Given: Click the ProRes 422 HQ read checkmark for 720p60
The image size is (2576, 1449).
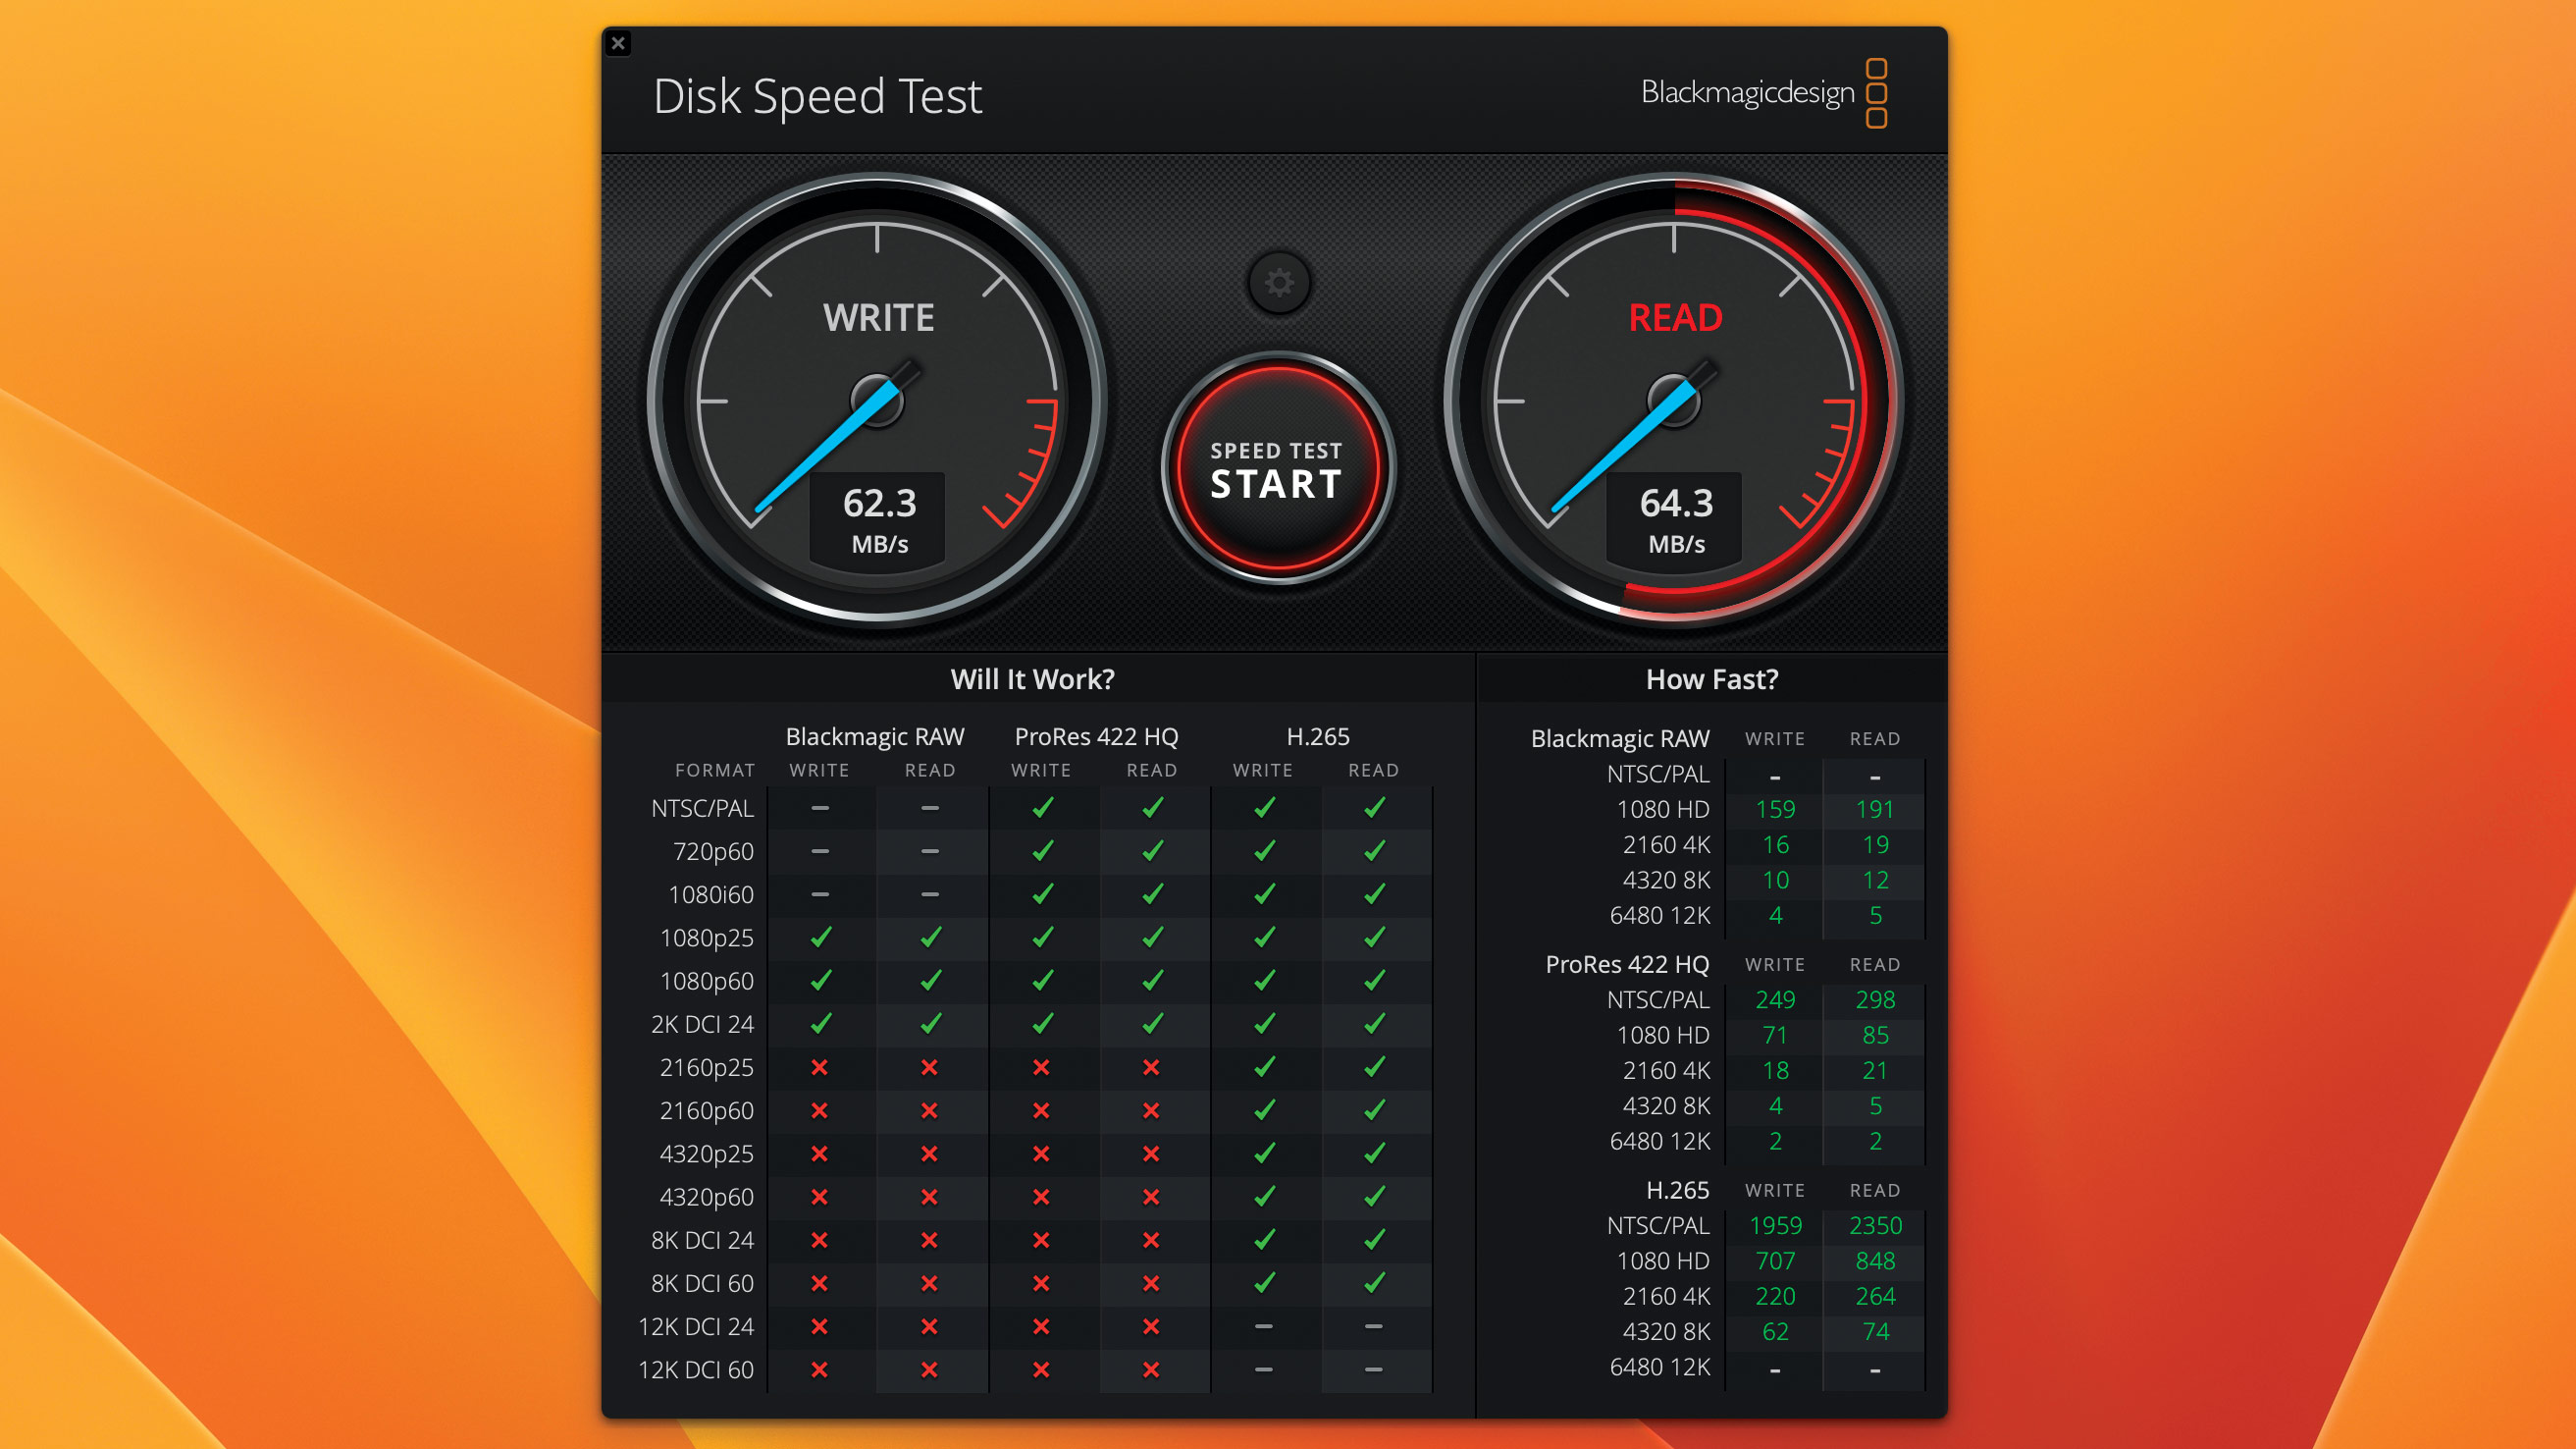Looking at the screenshot, I should (1152, 850).
